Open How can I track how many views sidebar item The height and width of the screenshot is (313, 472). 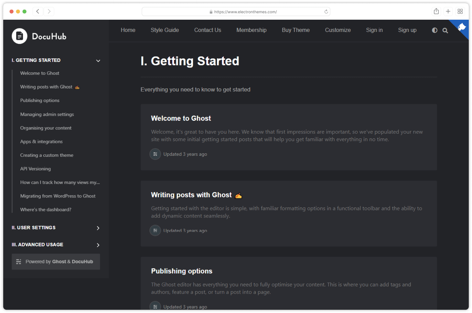(60, 182)
